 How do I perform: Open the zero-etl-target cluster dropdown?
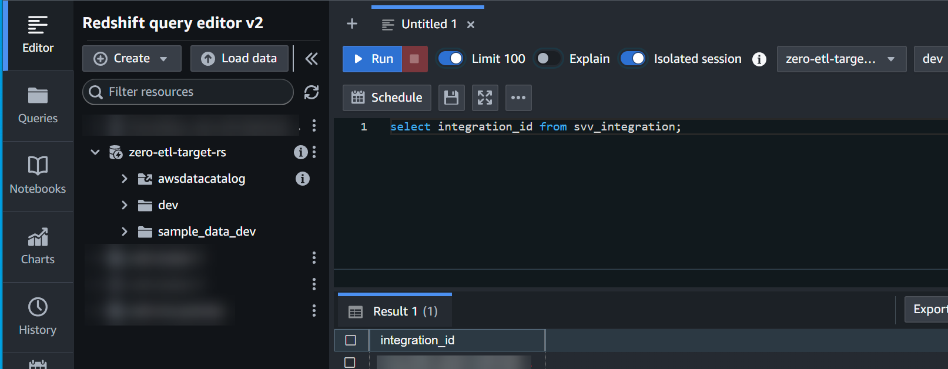click(842, 59)
